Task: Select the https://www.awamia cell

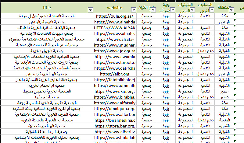Action: 115,57
